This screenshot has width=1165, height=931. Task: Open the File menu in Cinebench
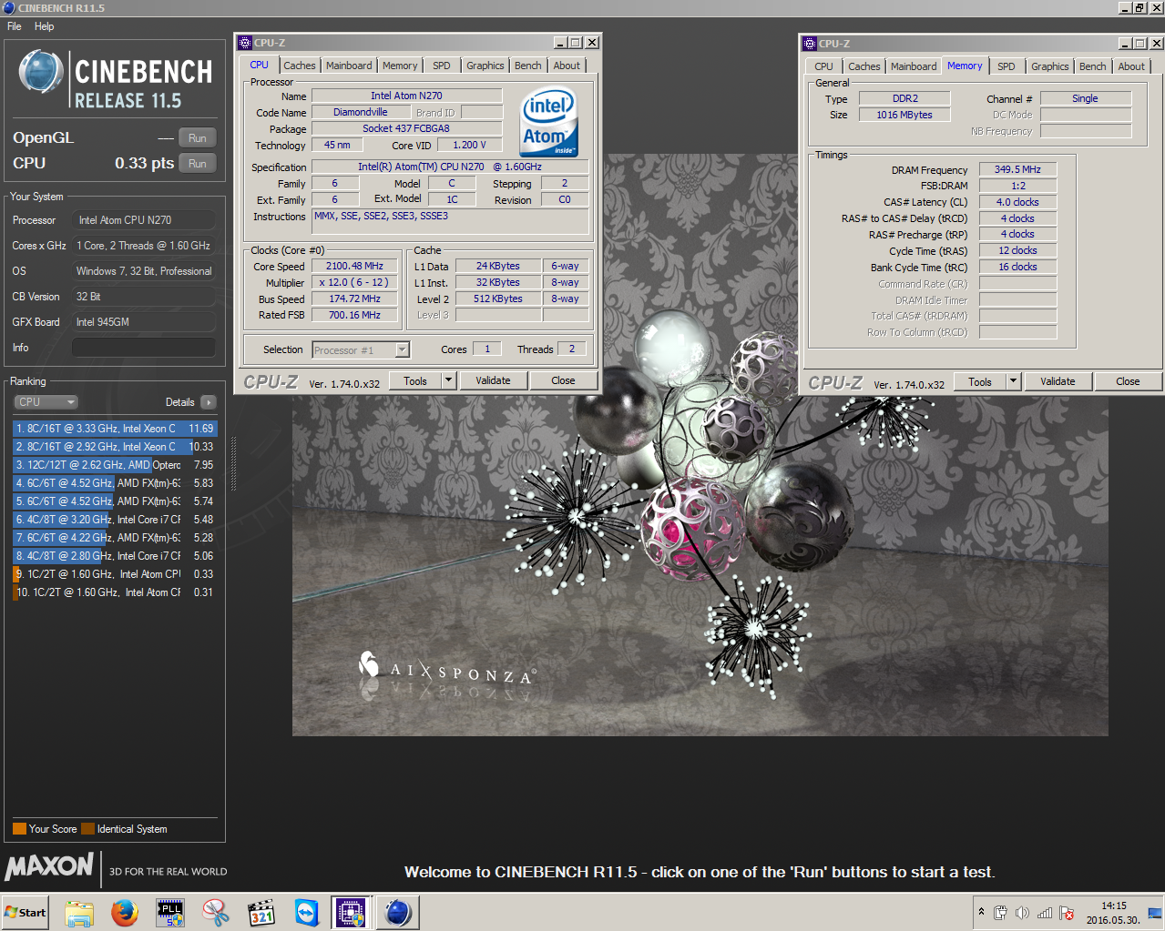coord(15,26)
